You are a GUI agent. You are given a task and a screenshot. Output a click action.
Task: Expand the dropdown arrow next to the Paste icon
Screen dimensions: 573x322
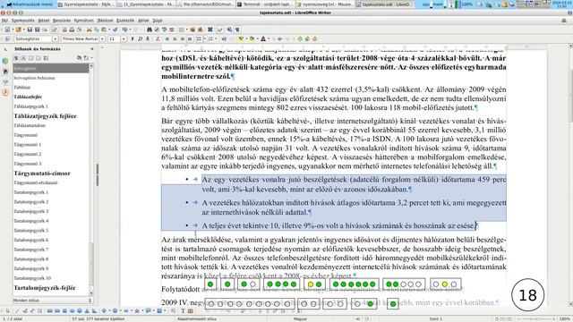click(109, 30)
